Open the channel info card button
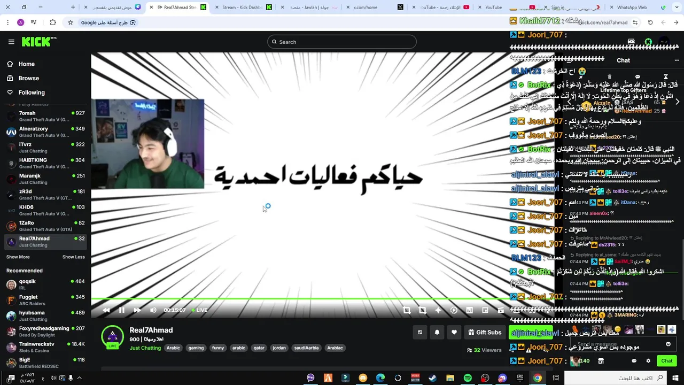This screenshot has width=684, height=385. pos(420,333)
